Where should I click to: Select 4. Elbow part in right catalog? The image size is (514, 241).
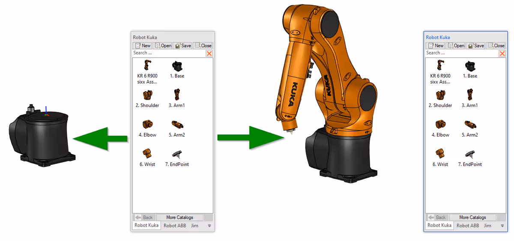pyautogui.click(x=440, y=128)
